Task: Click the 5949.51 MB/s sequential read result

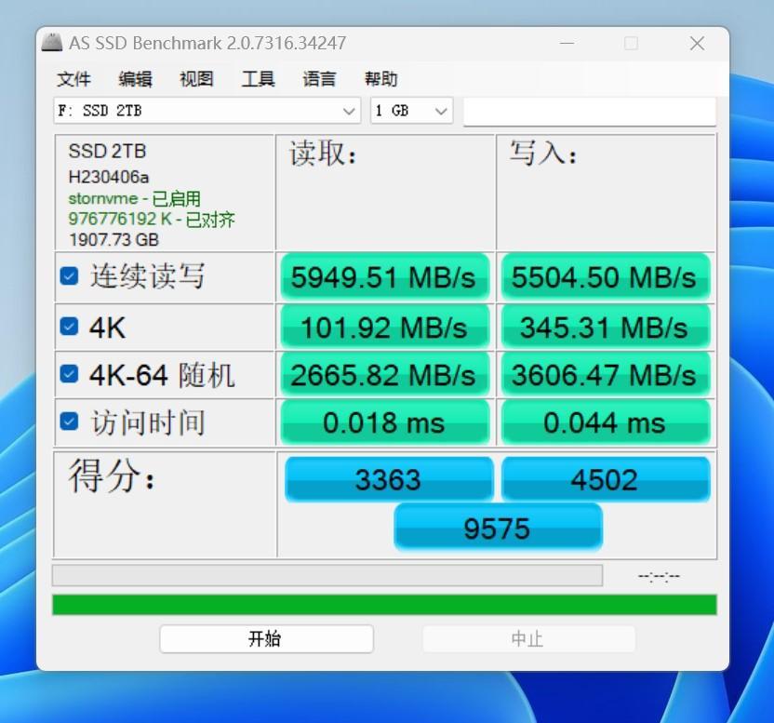Action: (384, 277)
